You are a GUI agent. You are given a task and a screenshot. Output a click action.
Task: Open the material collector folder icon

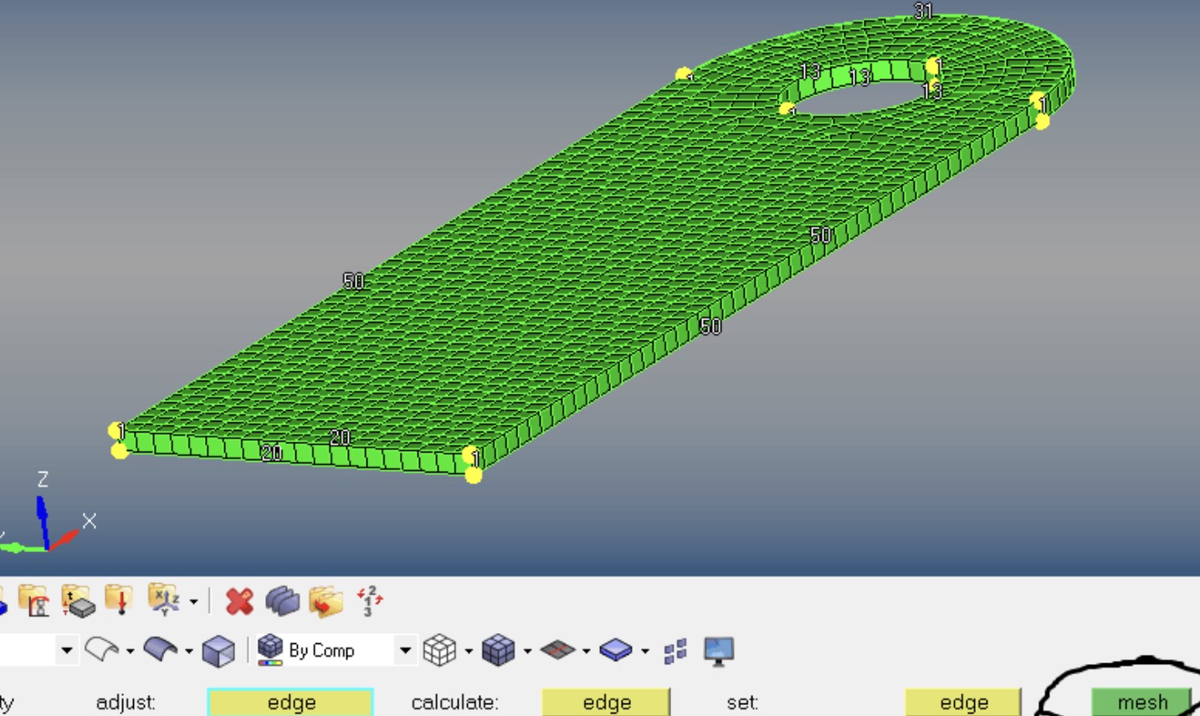point(33,601)
